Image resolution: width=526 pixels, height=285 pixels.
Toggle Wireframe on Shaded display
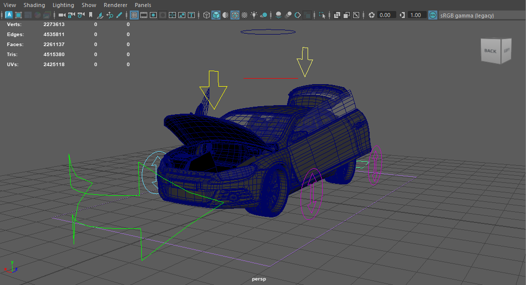[235, 15]
